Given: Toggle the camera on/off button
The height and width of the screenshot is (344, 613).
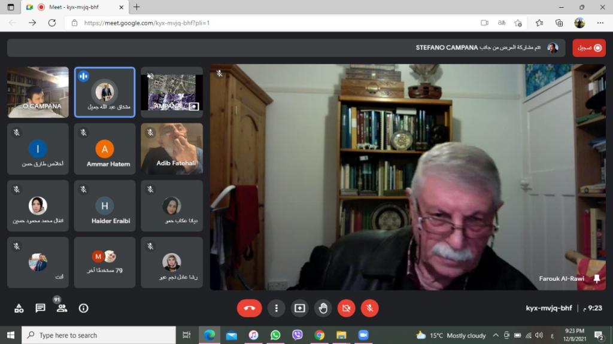Looking at the screenshot, I should click(x=346, y=308).
